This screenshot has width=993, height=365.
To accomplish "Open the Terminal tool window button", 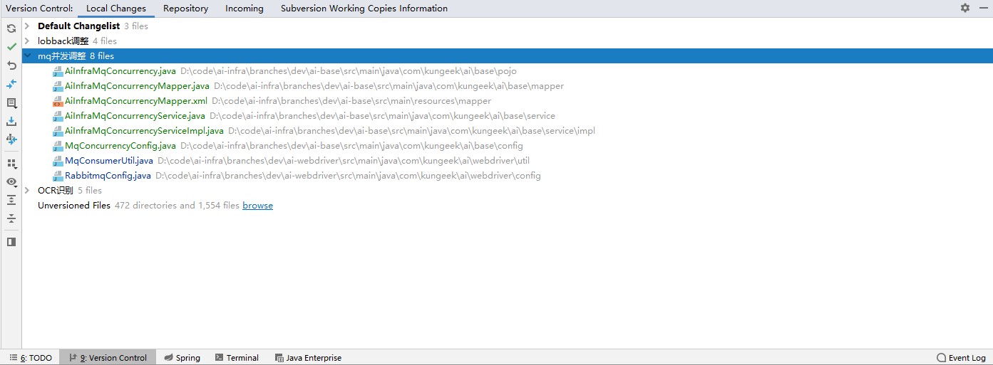I will click(237, 358).
